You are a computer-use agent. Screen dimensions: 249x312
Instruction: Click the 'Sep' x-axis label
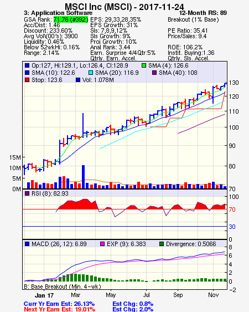click(178, 295)
